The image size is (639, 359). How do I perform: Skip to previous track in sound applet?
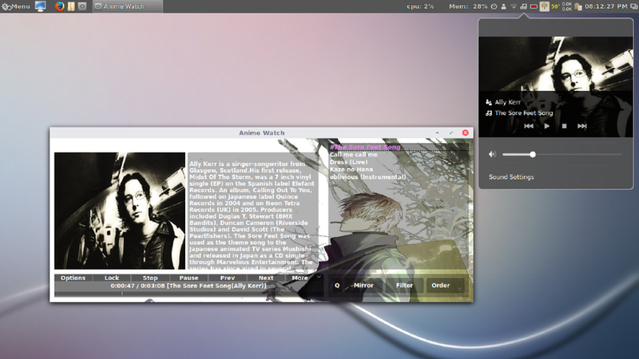click(529, 126)
